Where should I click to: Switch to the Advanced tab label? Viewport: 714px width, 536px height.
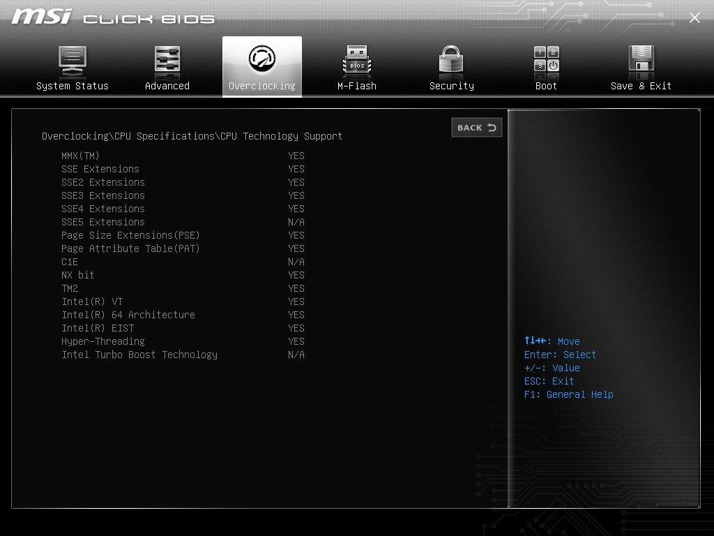[x=167, y=86]
